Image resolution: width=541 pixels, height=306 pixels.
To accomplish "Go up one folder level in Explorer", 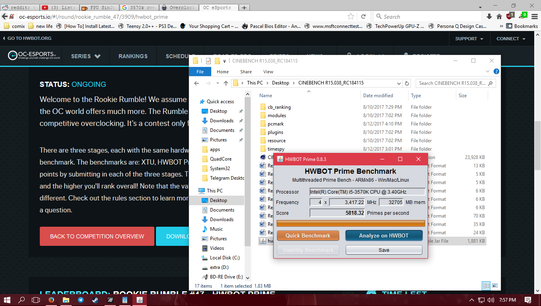I will [226, 83].
